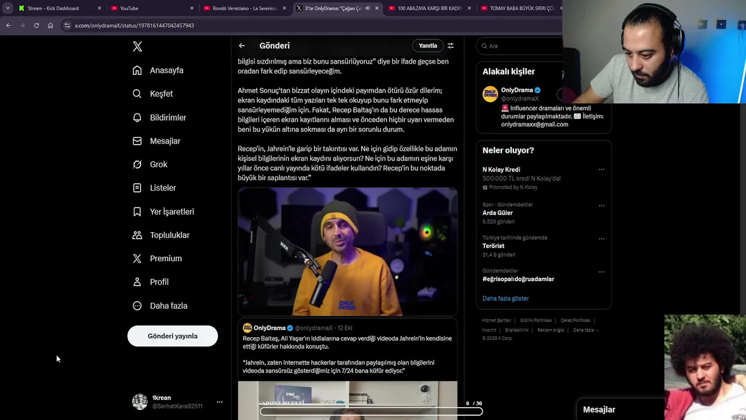Open OnlyDrama name in Alakalı kişiler

pyautogui.click(x=517, y=90)
